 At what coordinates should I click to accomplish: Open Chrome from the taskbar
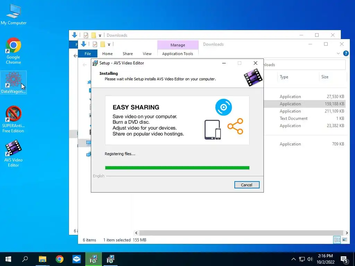click(60, 259)
